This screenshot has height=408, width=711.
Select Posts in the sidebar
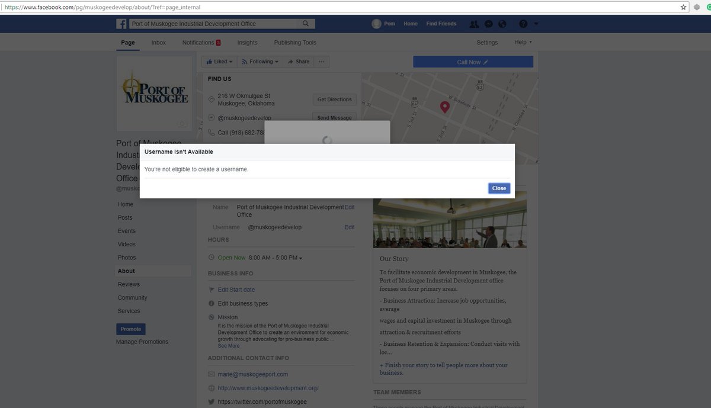(125, 217)
